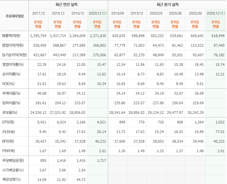
Task: Click the dividend yield value 3.66
Action: click(x=62, y=170)
